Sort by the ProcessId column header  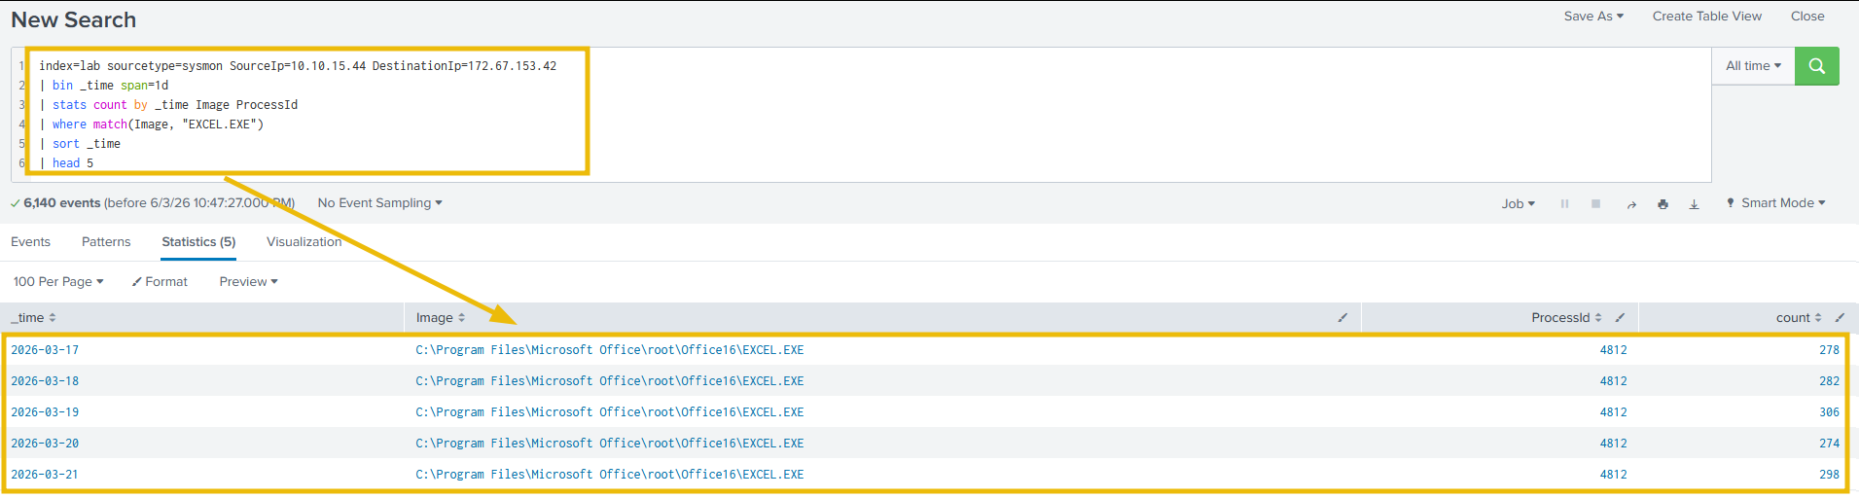click(x=1566, y=317)
